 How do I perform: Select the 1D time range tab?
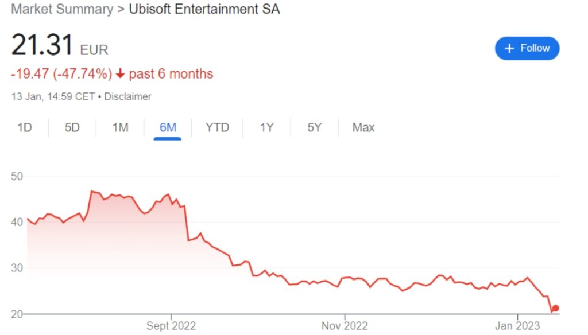click(24, 127)
